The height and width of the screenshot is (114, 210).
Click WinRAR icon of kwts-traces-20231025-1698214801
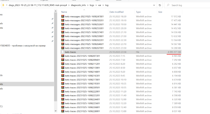pos(62,72)
